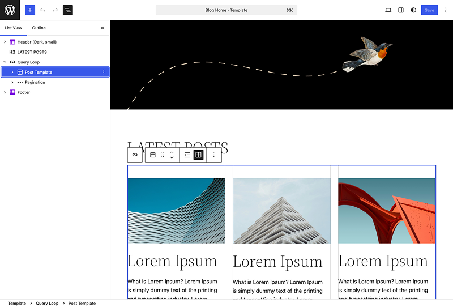Expand the Post Template row
453x307 pixels.
coord(12,73)
